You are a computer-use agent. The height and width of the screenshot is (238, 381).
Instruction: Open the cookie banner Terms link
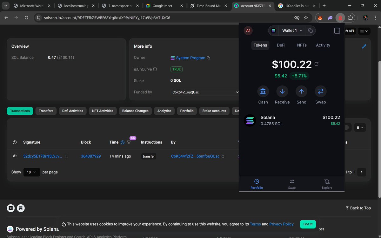[x=255, y=224]
